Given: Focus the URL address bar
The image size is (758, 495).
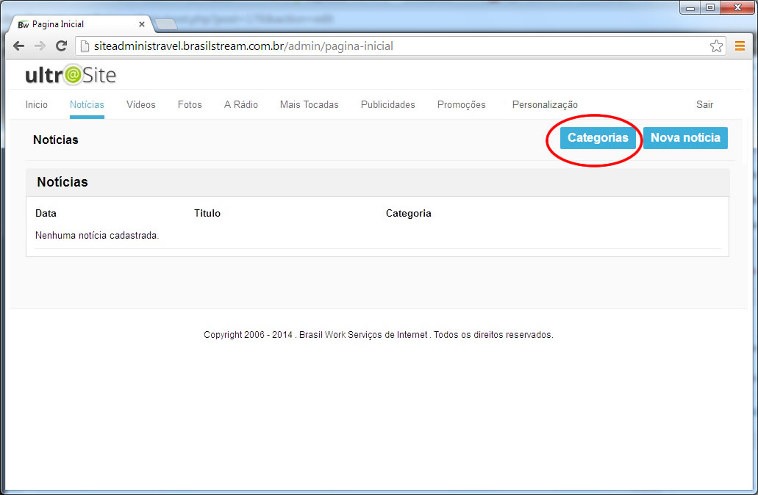Looking at the screenshot, I should (x=398, y=46).
